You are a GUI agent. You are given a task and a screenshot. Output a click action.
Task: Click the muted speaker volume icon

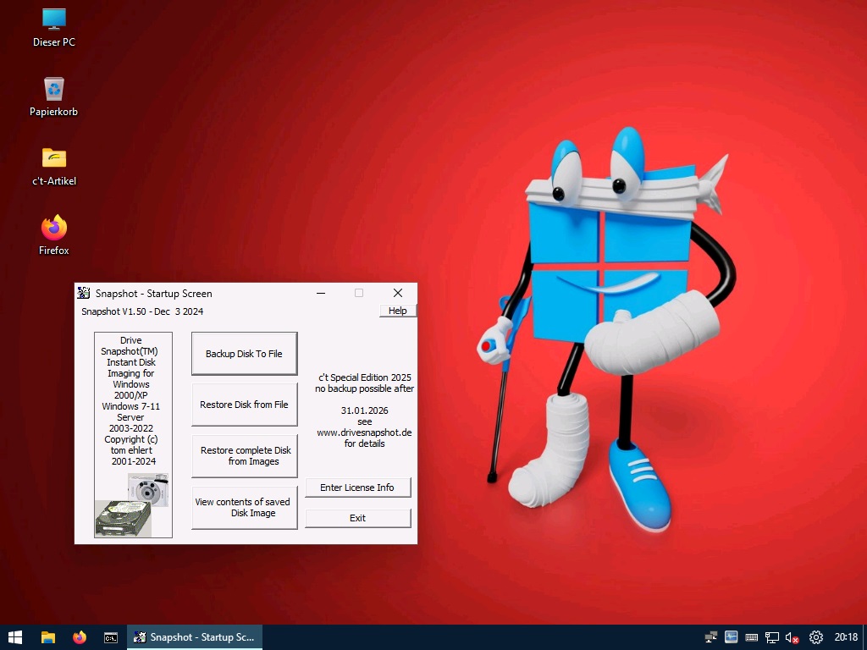point(792,637)
